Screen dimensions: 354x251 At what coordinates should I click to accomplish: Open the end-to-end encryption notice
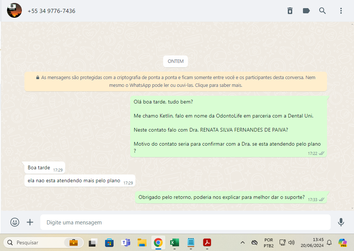176,81
